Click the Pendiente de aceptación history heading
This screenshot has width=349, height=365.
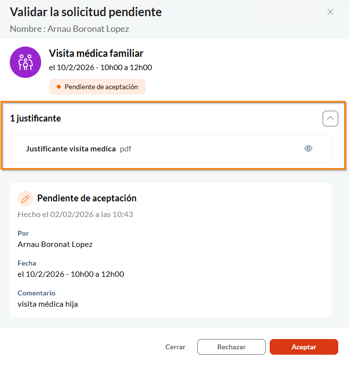click(x=87, y=198)
